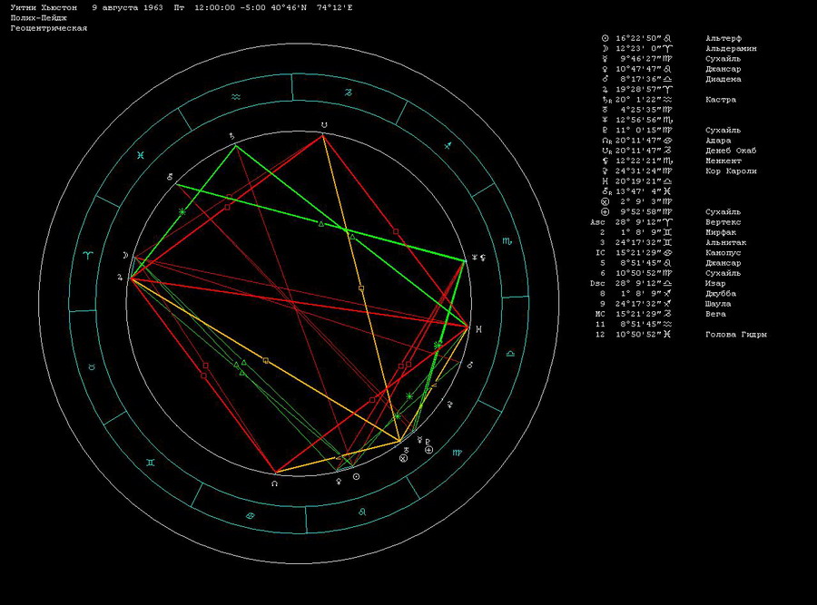Select the Cancer glyph on the zodiac ring
The image size is (817, 605).
tap(251, 516)
